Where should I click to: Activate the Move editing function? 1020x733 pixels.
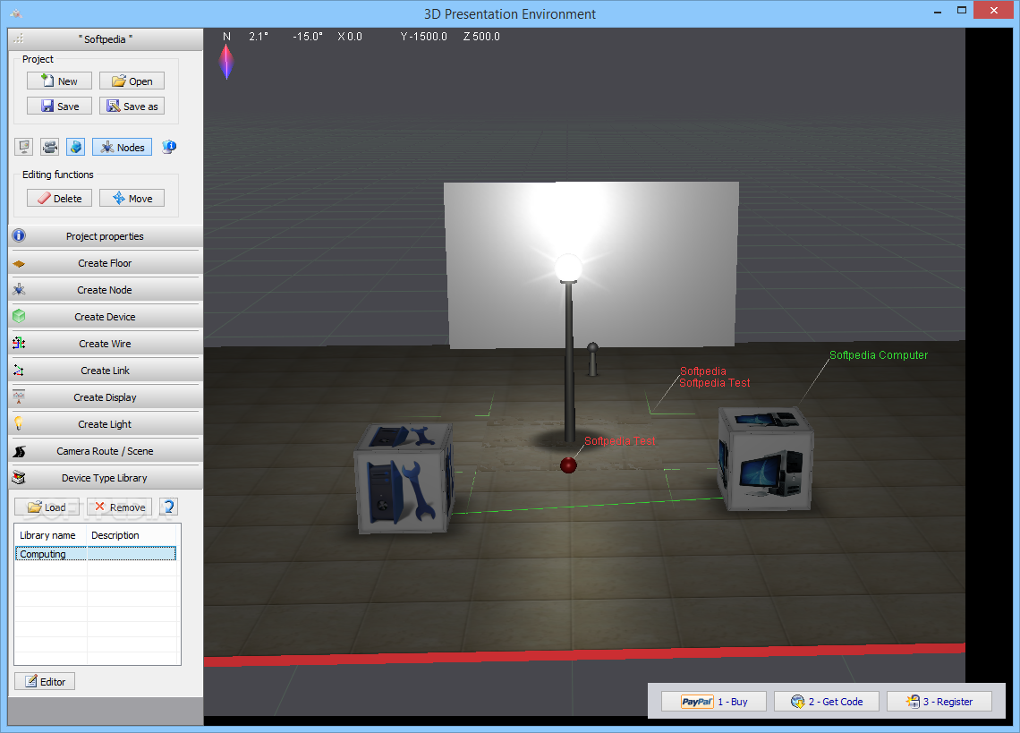coord(132,198)
